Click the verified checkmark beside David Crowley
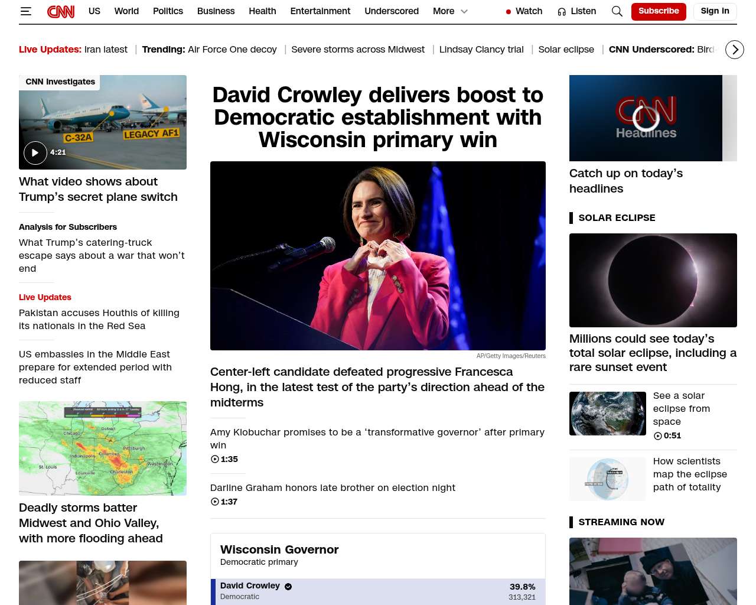This screenshot has height=605, width=756. (288, 587)
